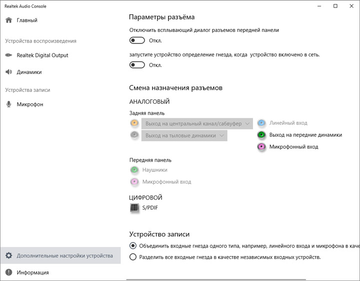
Task: Open the Информация page
Action: click(32, 273)
